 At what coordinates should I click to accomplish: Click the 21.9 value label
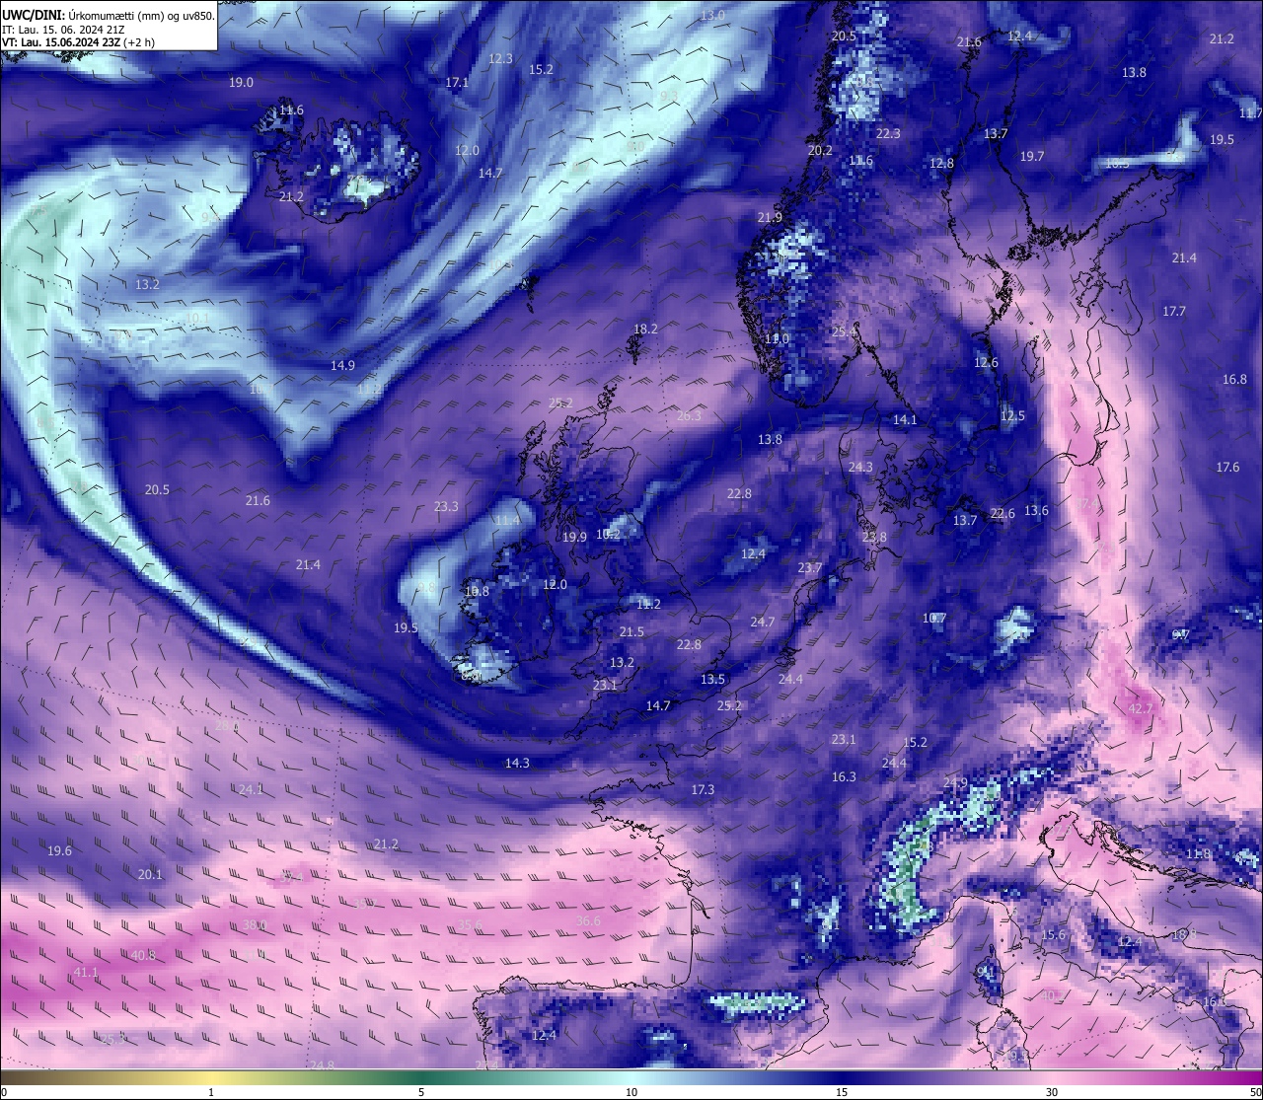point(770,218)
